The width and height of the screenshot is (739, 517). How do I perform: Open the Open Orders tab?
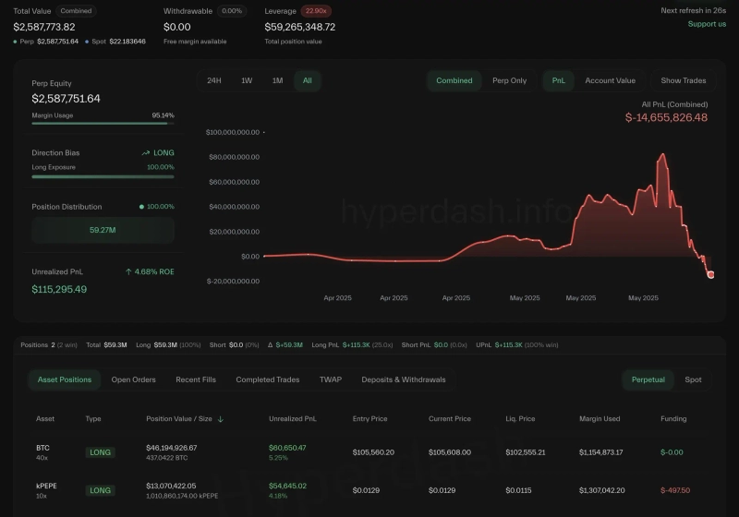(x=133, y=379)
